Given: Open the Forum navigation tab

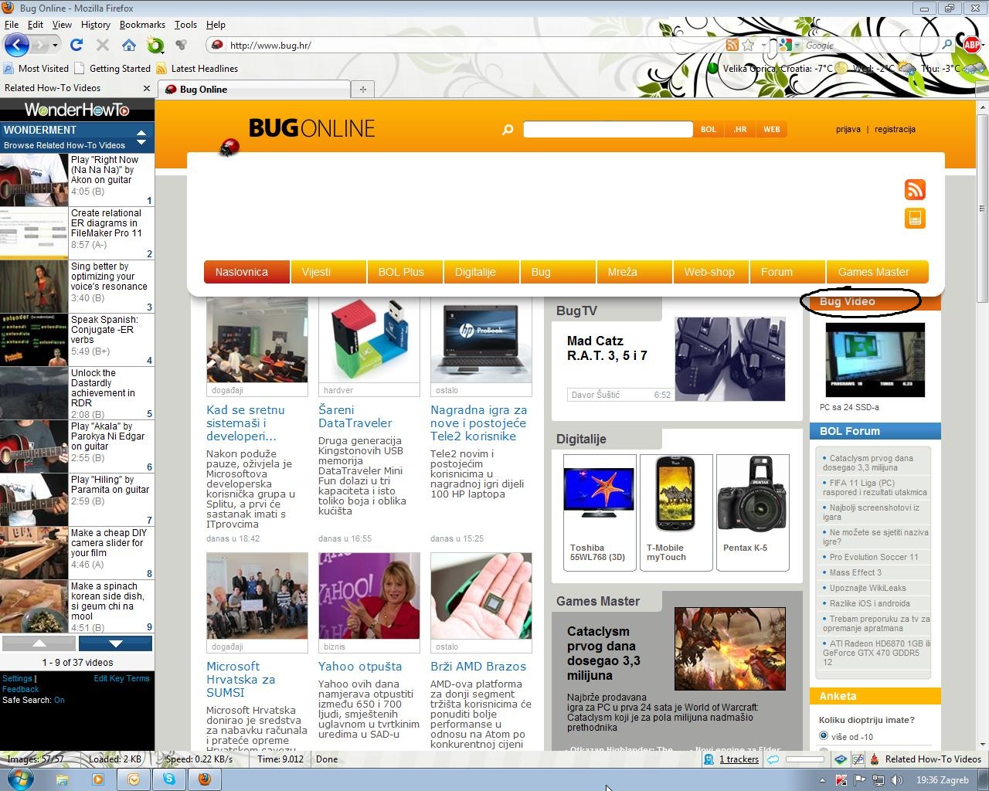Looking at the screenshot, I should [787, 272].
